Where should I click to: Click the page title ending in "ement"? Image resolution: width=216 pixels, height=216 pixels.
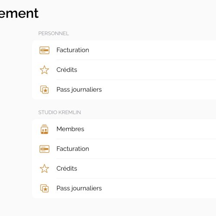point(19,13)
